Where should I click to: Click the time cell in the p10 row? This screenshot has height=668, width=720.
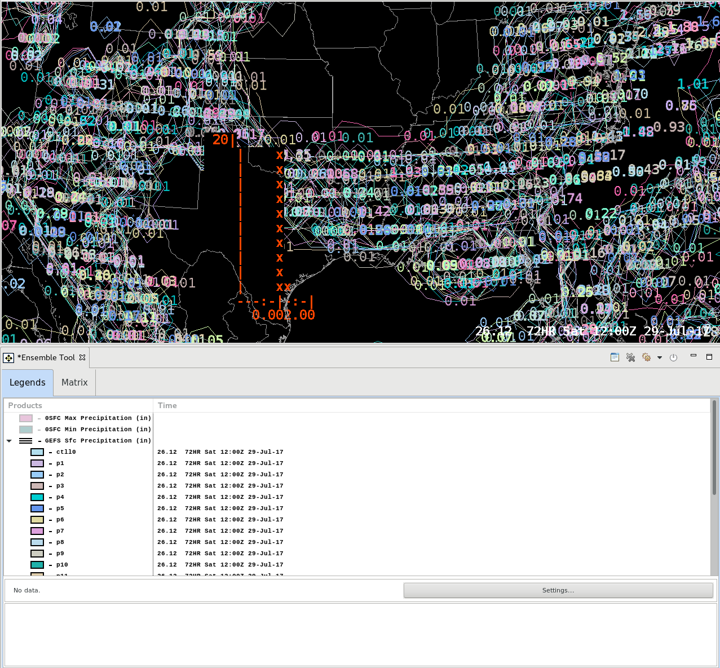(x=220, y=565)
